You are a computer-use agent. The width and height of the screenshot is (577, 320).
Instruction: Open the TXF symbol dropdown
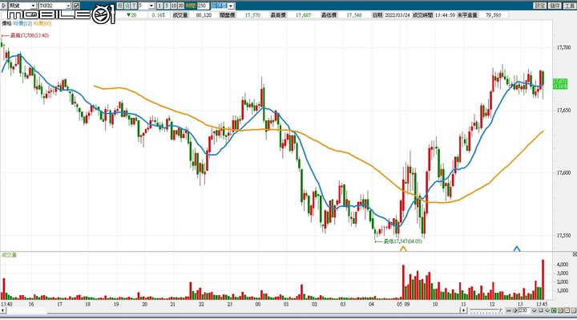68,6
